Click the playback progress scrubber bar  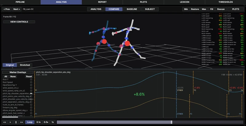(x=150, y=122)
